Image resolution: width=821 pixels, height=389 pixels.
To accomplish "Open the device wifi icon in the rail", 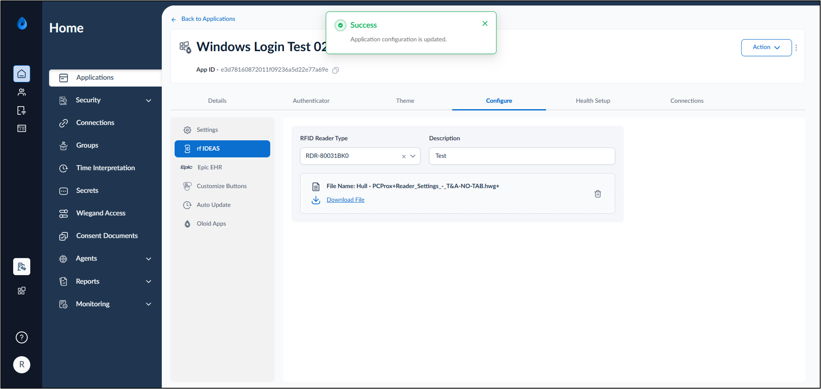I will (22, 110).
